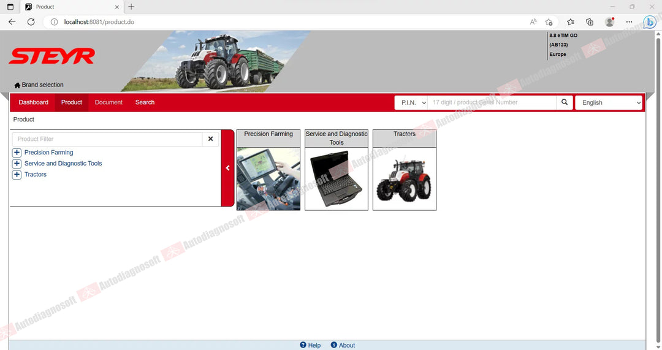Viewport: 662px width, 350px height.
Task: Click the Europe region text
Action: [558, 55]
